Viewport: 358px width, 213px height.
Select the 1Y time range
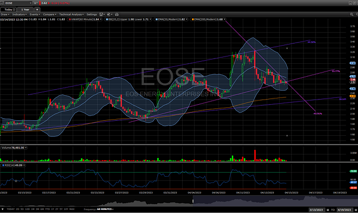[52, 209]
